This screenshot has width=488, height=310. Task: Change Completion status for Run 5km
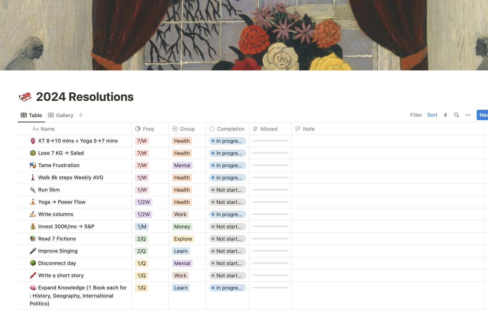pos(227,190)
